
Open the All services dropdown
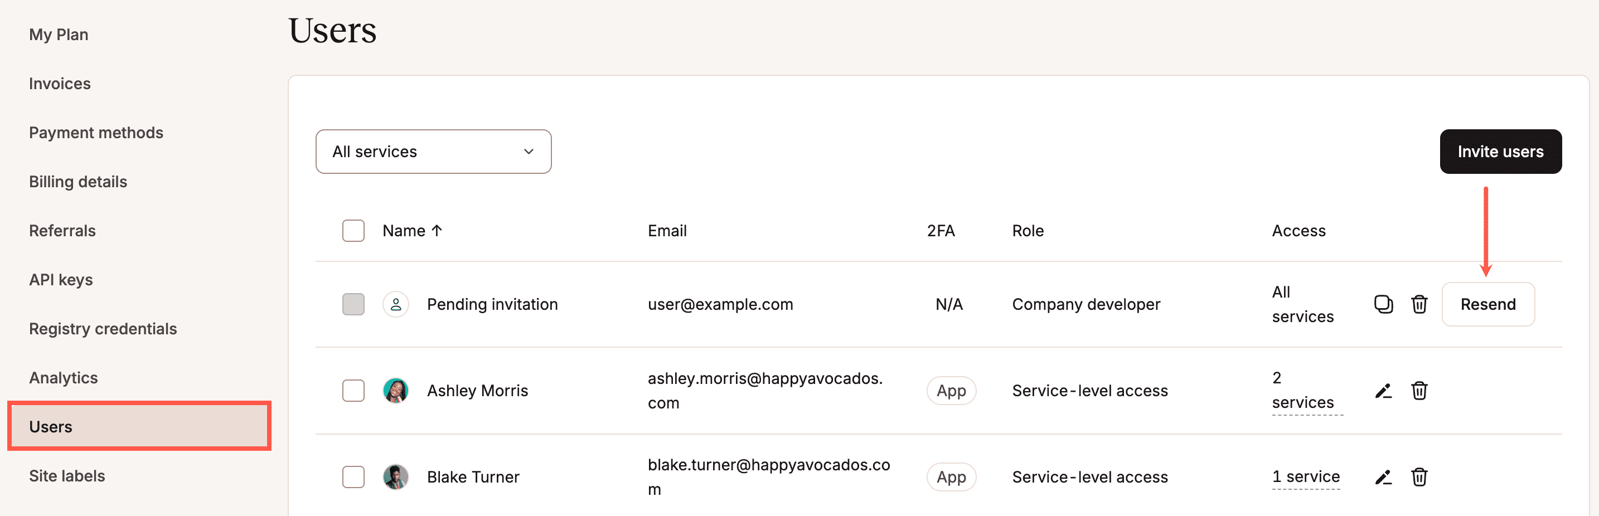pos(433,152)
